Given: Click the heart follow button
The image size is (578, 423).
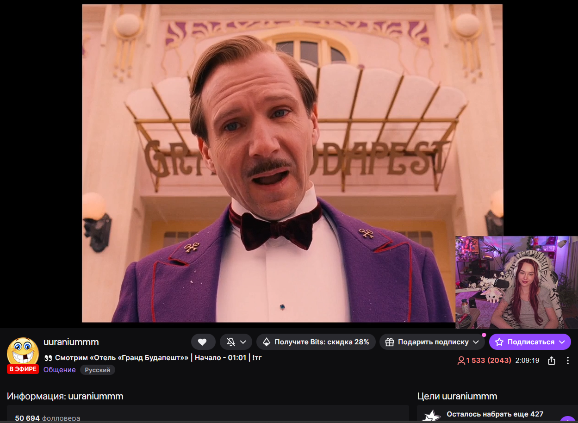Looking at the screenshot, I should point(203,342).
